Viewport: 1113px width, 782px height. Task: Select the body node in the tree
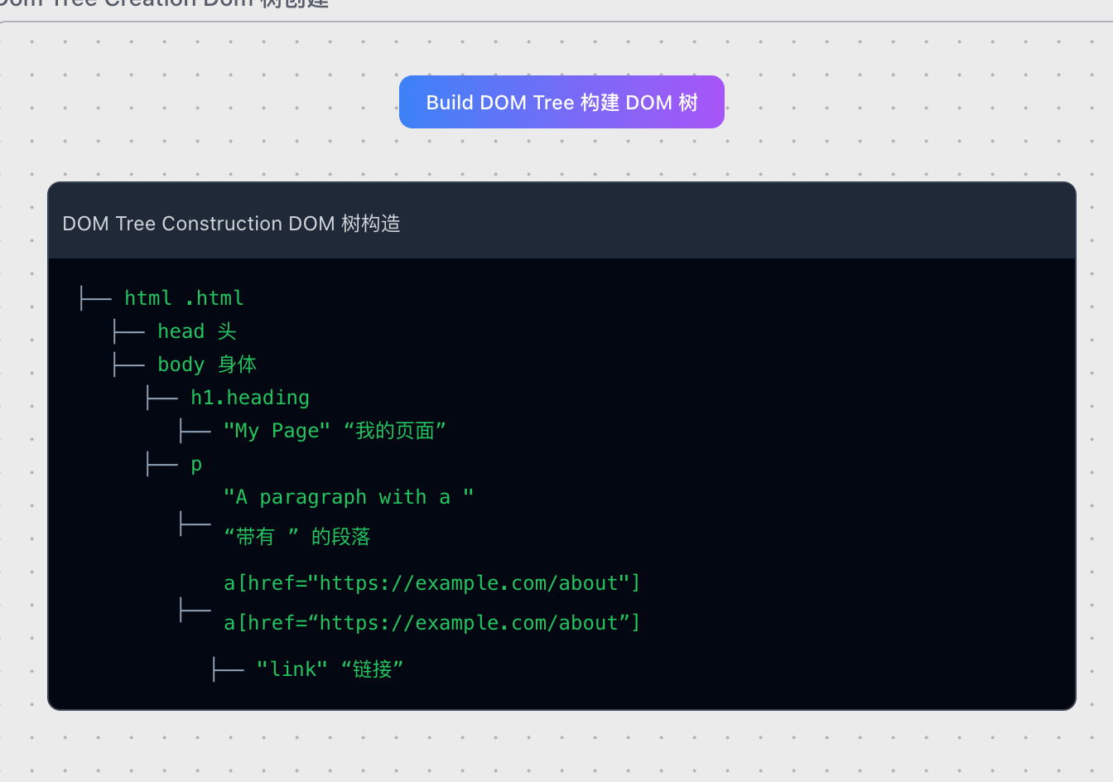181,364
